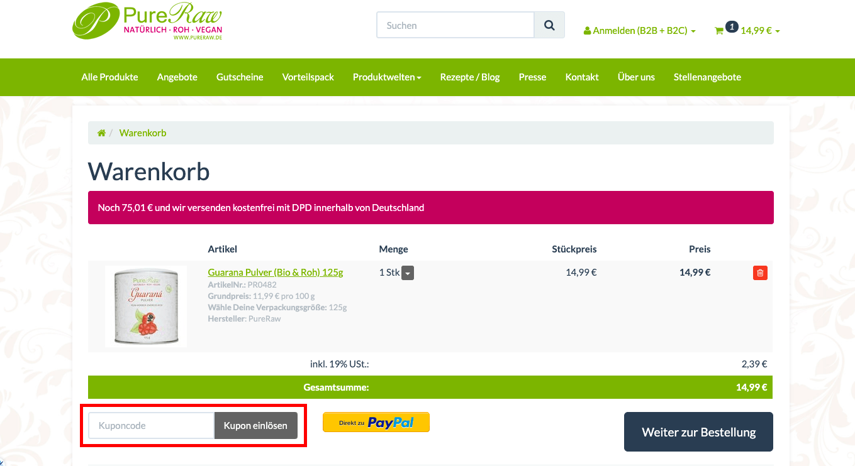
Task: Click the Kupon einlösen button
Action: [x=255, y=425]
